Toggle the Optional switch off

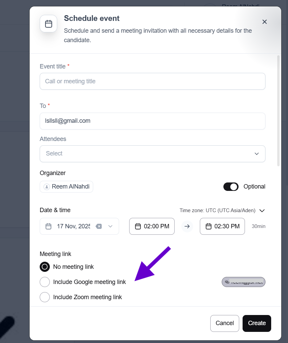click(x=231, y=187)
